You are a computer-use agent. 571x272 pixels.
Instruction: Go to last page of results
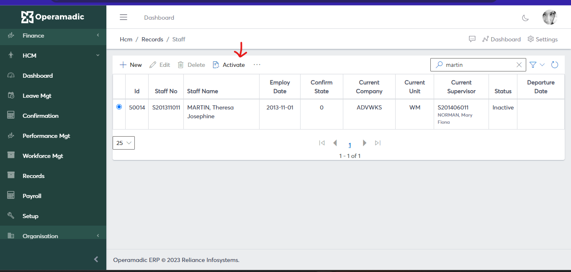tap(378, 143)
